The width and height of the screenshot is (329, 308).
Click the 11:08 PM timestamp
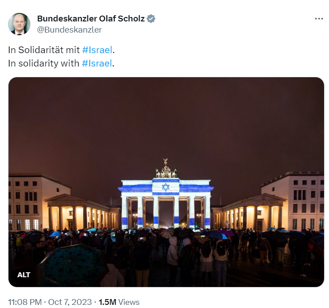tap(25, 302)
